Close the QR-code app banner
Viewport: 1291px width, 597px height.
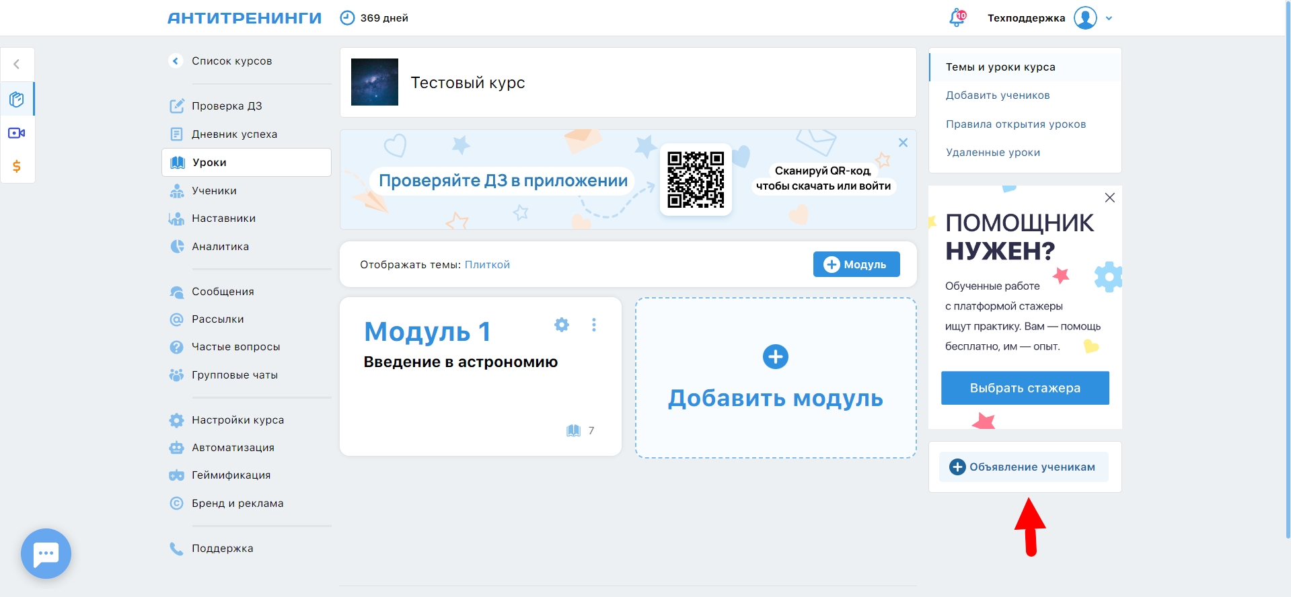pos(903,143)
